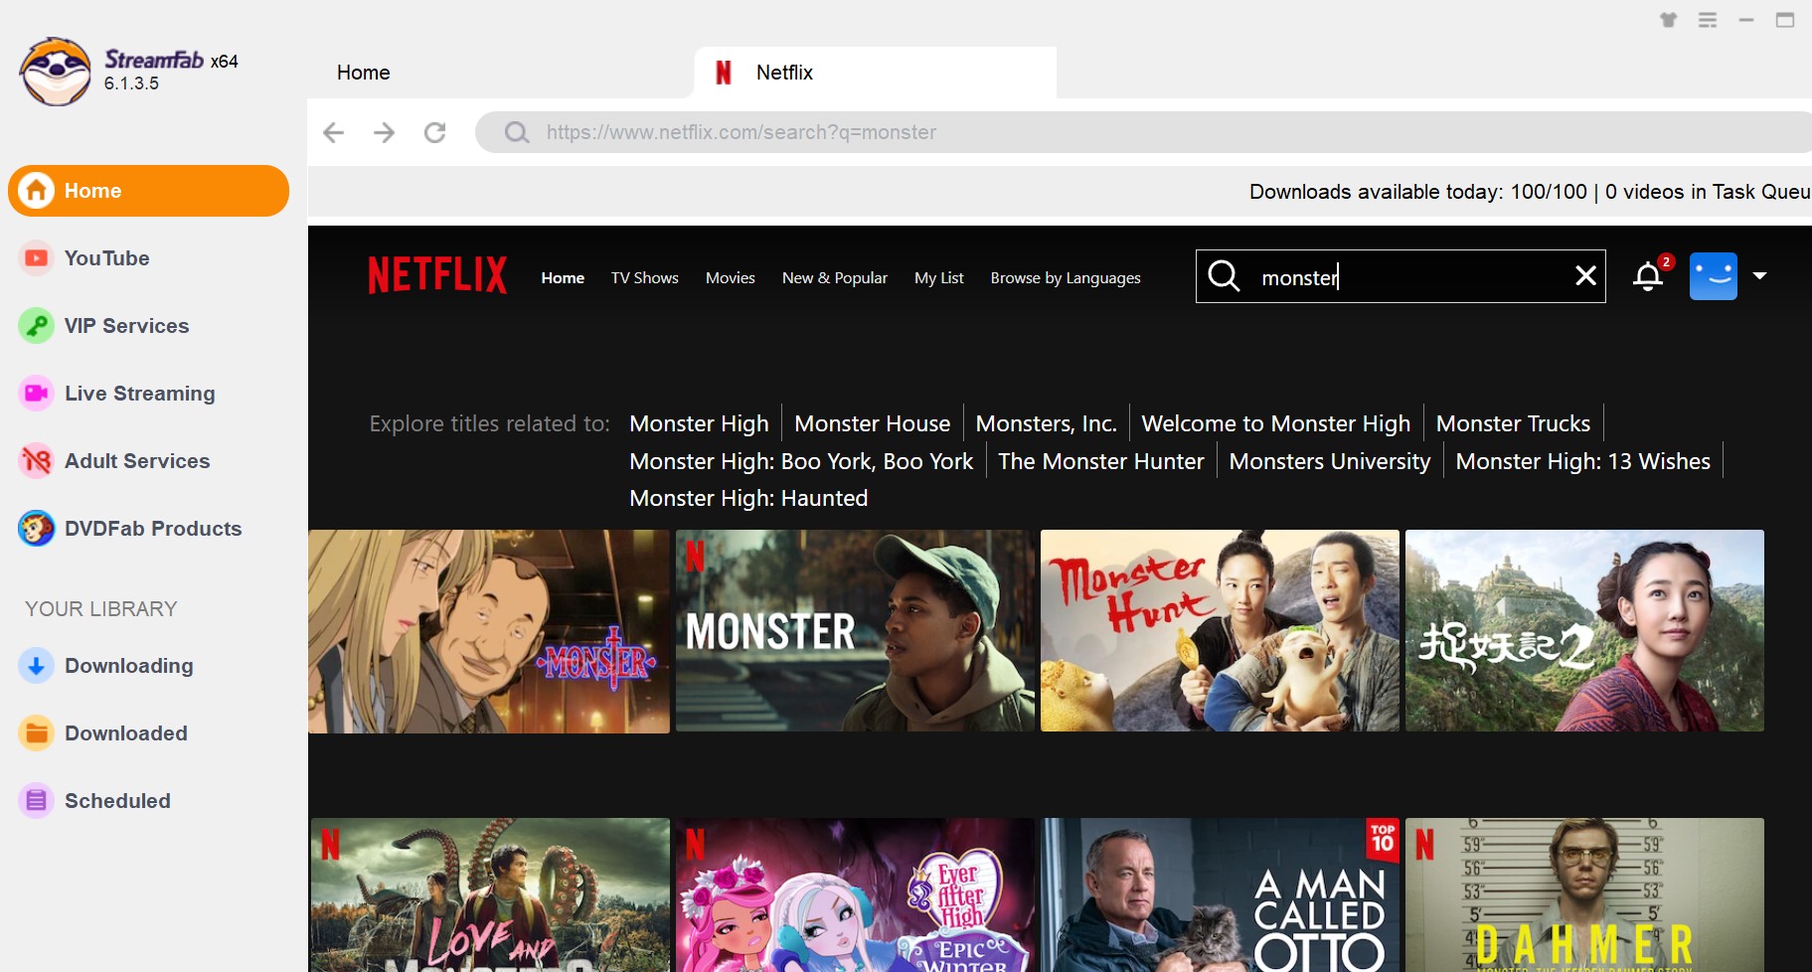Go forward with the forward arrow

click(385, 132)
